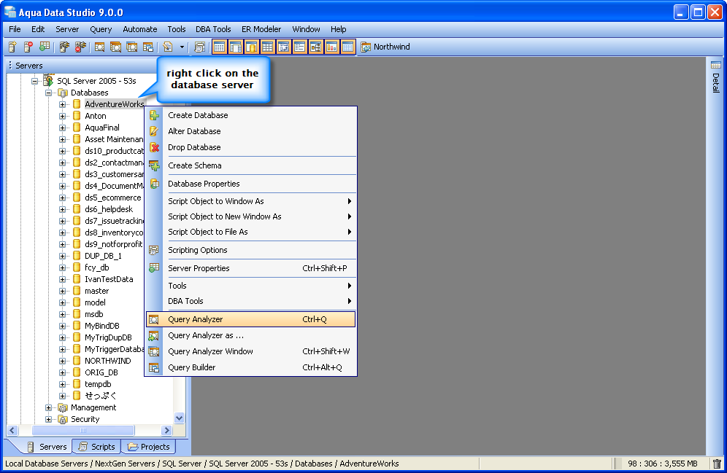The image size is (727, 473).
Task: Click the Detail panel icon on right edge
Action: coord(716,65)
